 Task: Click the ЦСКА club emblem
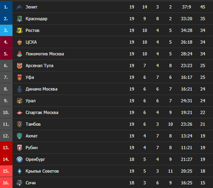pyautogui.click(x=19, y=42)
